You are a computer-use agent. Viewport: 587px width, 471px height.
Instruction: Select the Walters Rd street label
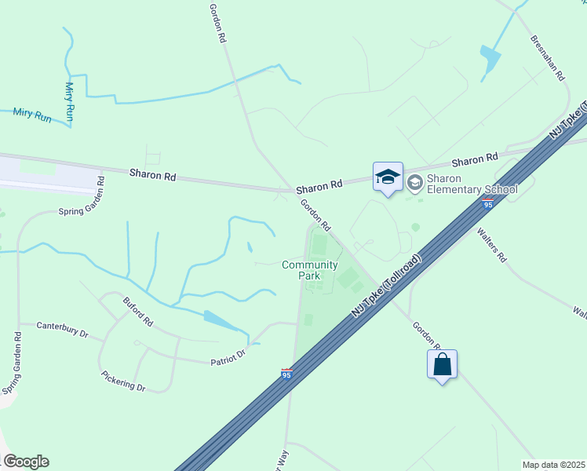(491, 245)
